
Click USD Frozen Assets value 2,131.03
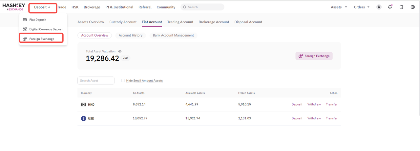tap(244, 118)
